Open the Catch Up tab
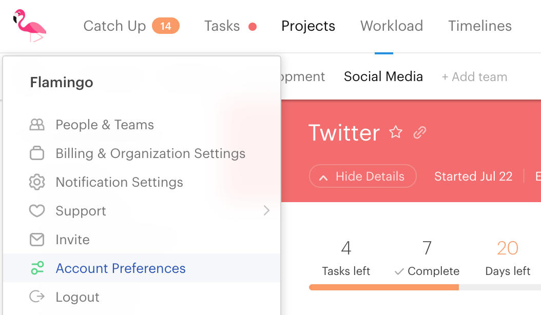This screenshot has width=541, height=315. coord(114,26)
